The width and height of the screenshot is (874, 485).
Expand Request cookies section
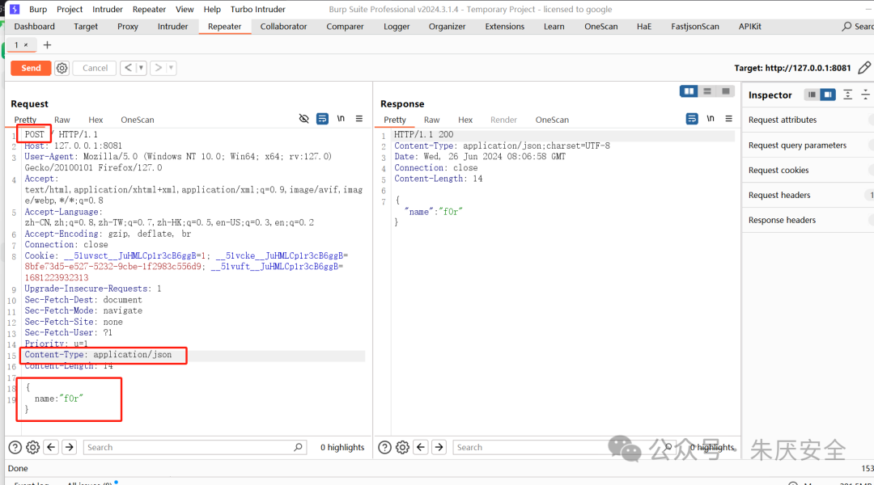click(808, 171)
